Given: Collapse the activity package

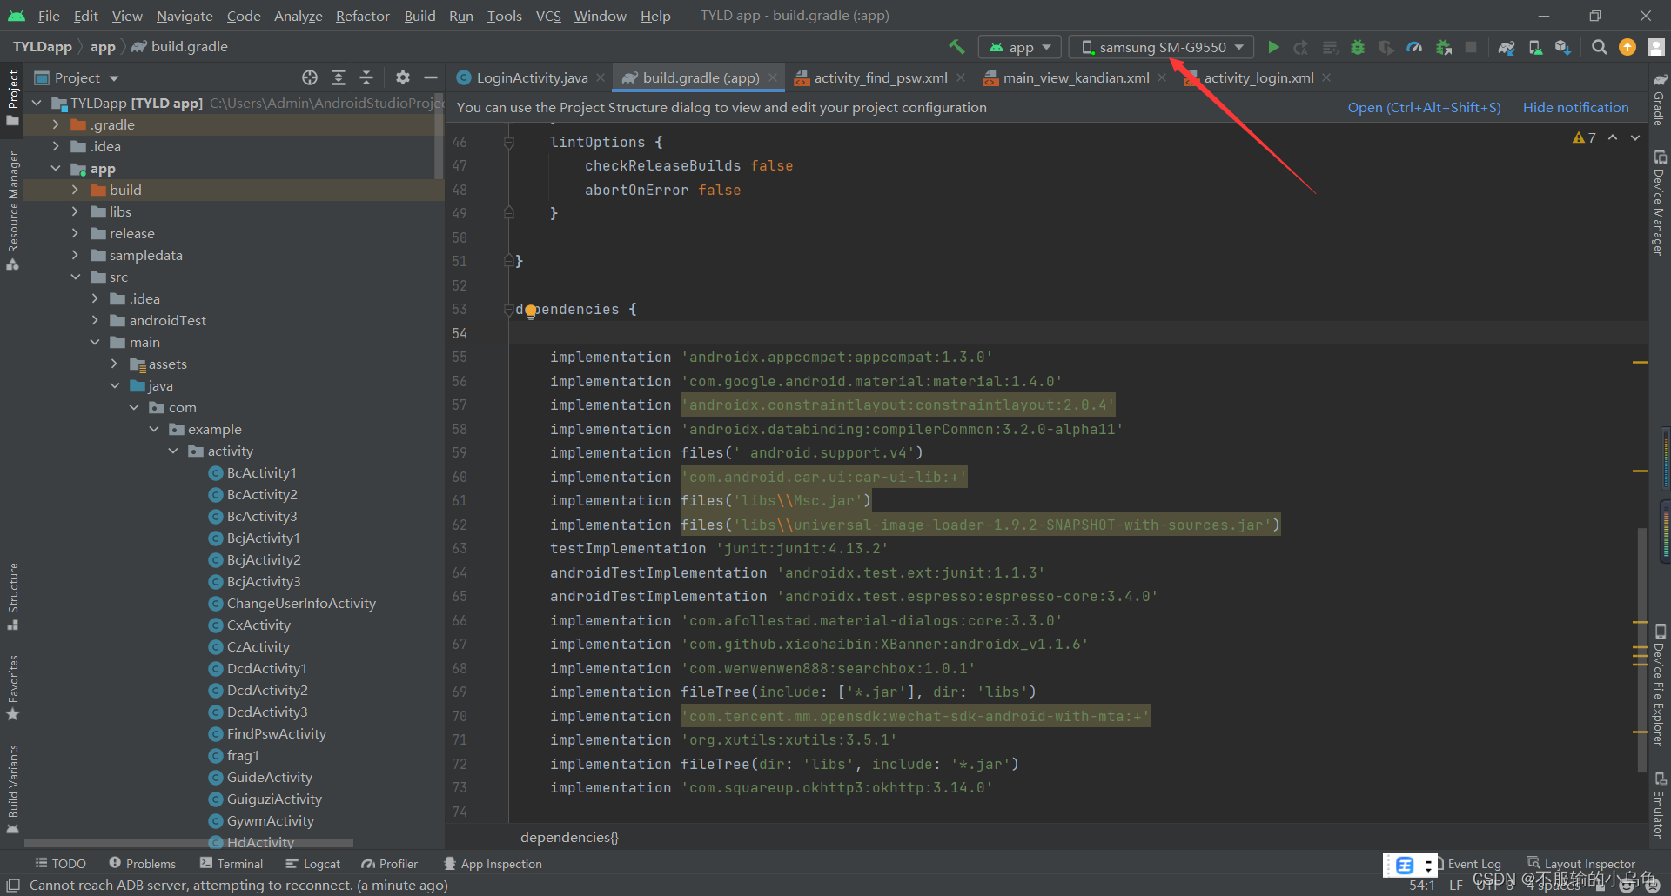Looking at the screenshot, I should coord(173,451).
